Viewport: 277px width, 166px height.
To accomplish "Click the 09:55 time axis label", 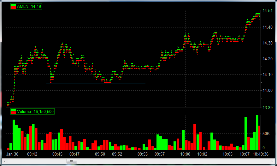I will point(143,154).
